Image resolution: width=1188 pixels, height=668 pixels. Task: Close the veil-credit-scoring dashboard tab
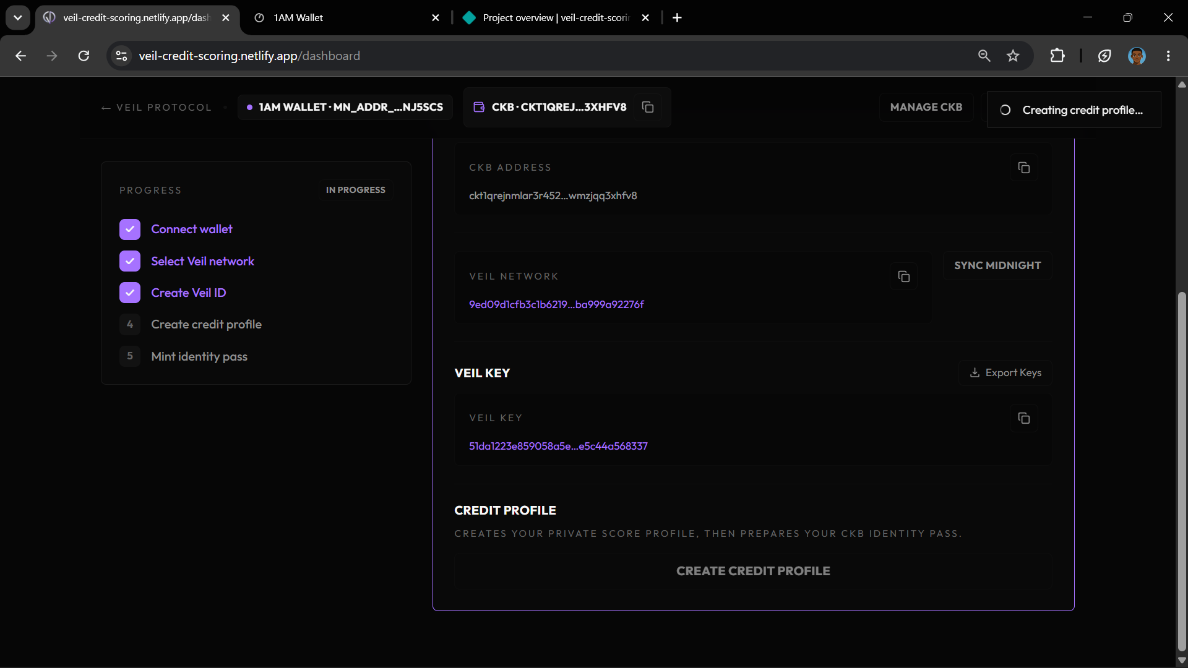[x=226, y=17]
